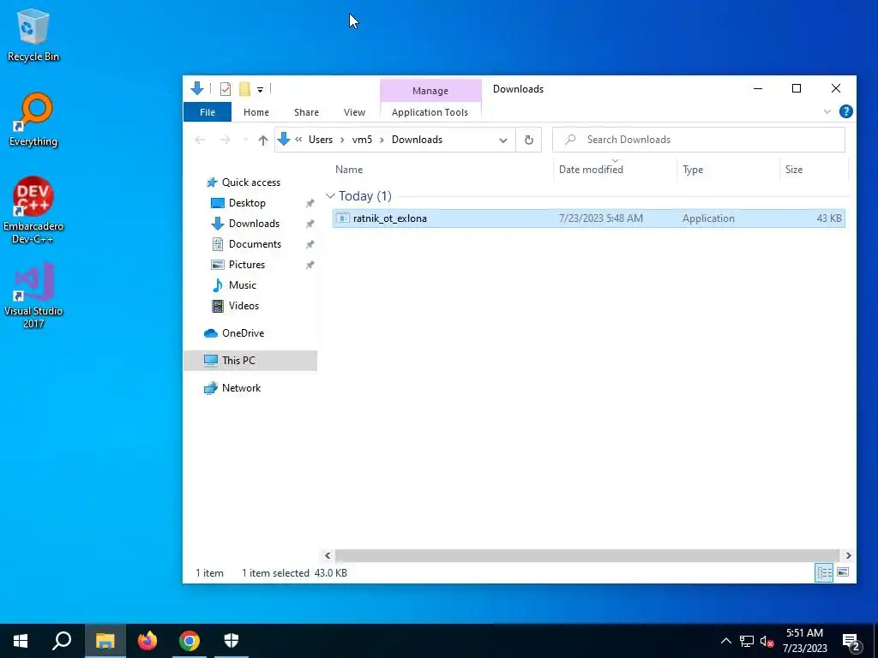Refresh the Downloads folder

click(528, 140)
